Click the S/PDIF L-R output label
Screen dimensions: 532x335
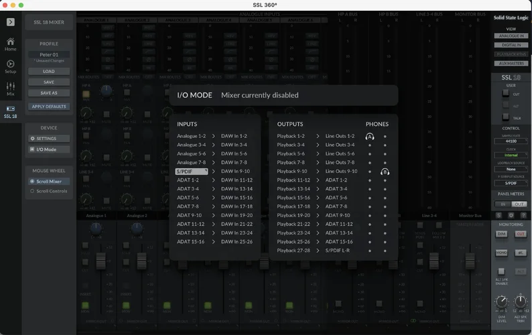pos(338,251)
